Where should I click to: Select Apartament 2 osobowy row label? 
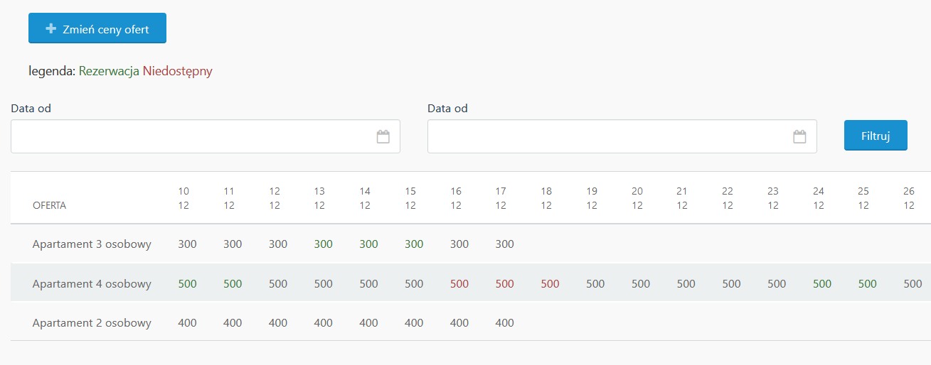pyautogui.click(x=92, y=323)
